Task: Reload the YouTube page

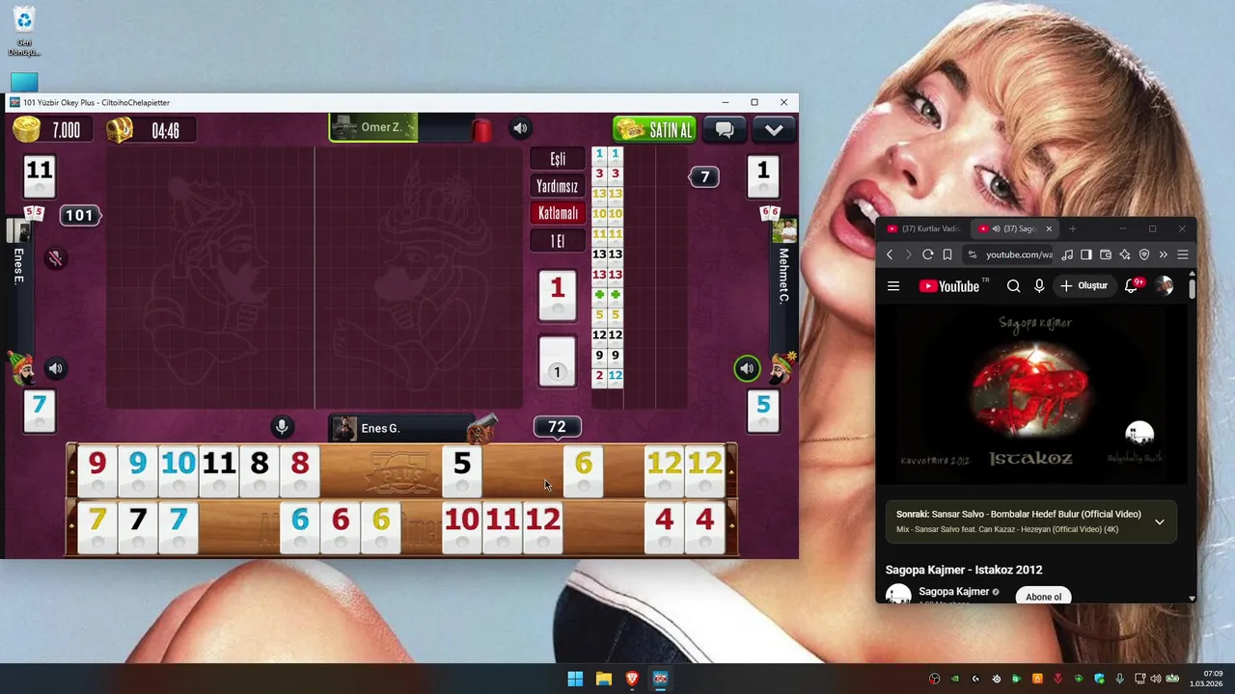Action: click(x=927, y=254)
